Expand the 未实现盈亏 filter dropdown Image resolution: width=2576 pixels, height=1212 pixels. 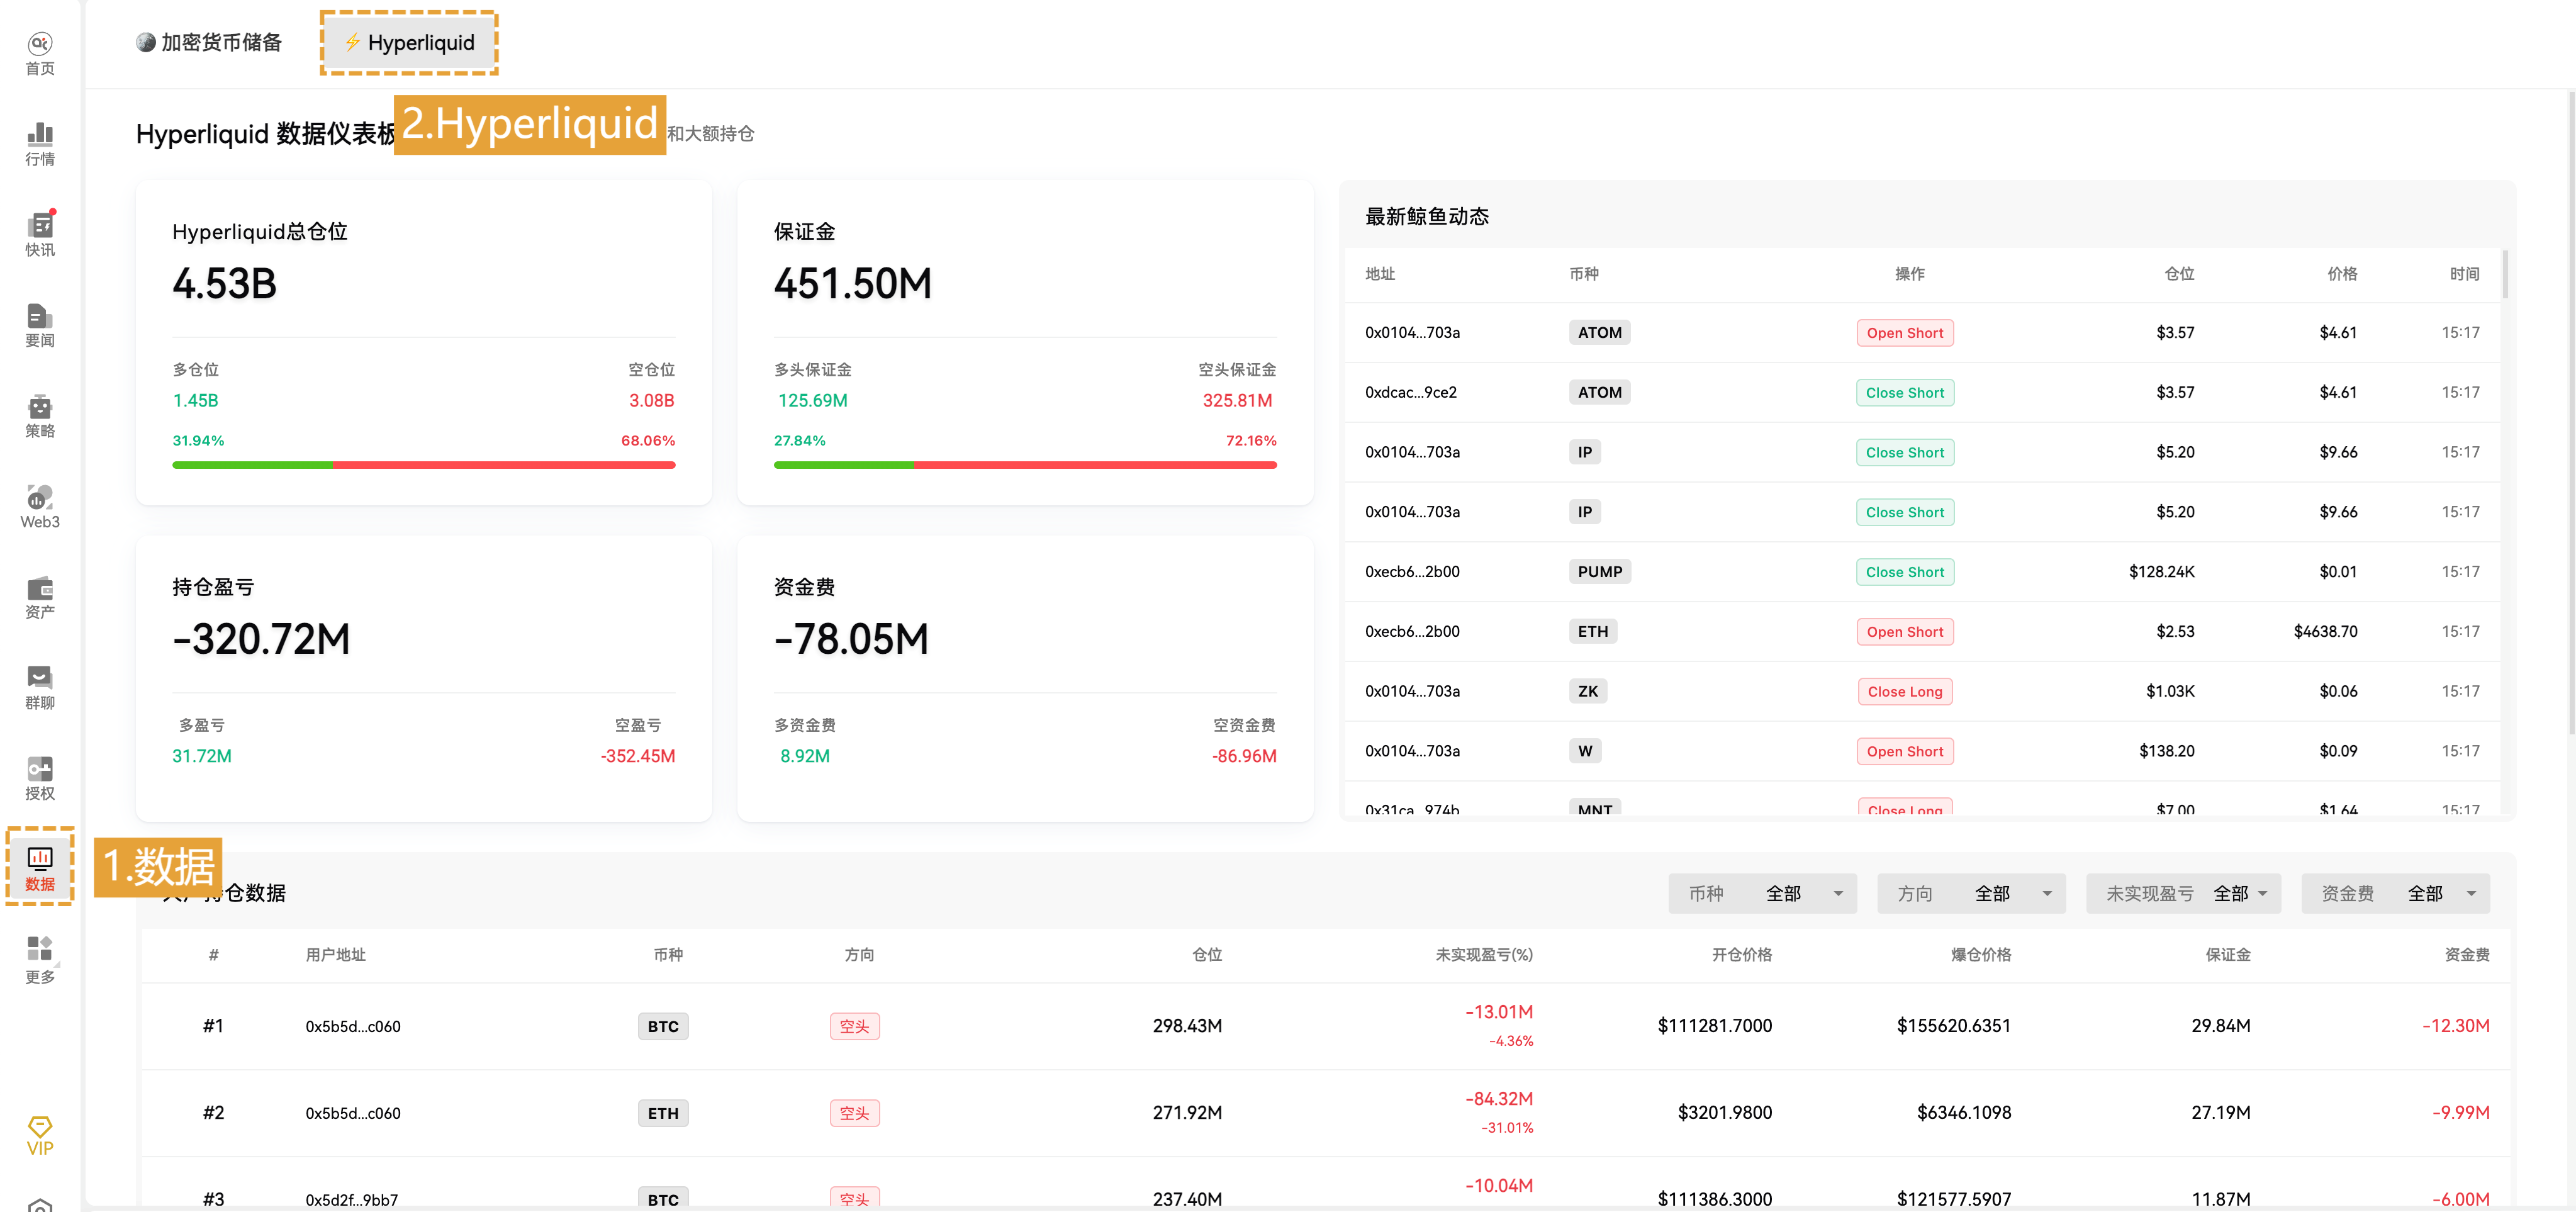2183,893
